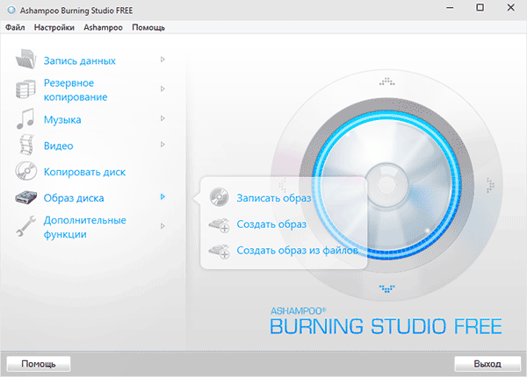The image size is (527, 377).
Task: Click the Ashampoo logo icon in title bar
Action: pyautogui.click(x=11, y=10)
